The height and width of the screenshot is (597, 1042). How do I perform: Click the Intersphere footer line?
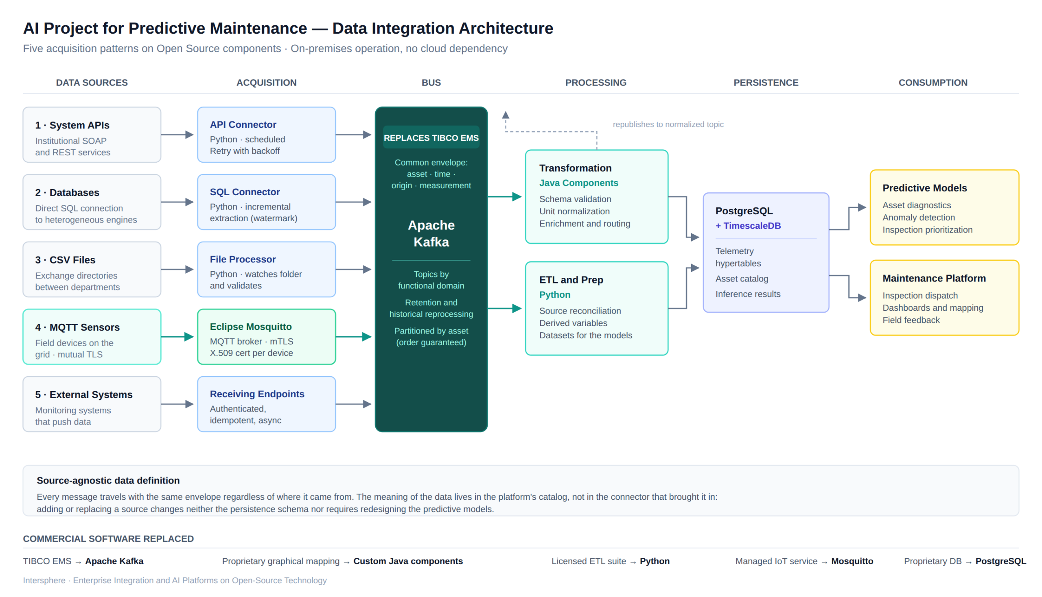click(x=175, y=580)
